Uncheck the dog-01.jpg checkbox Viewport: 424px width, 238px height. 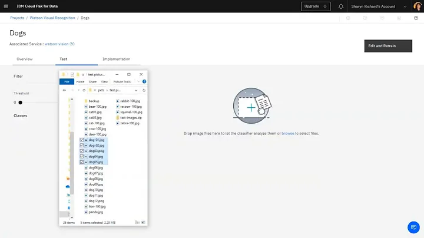point(82,140)
